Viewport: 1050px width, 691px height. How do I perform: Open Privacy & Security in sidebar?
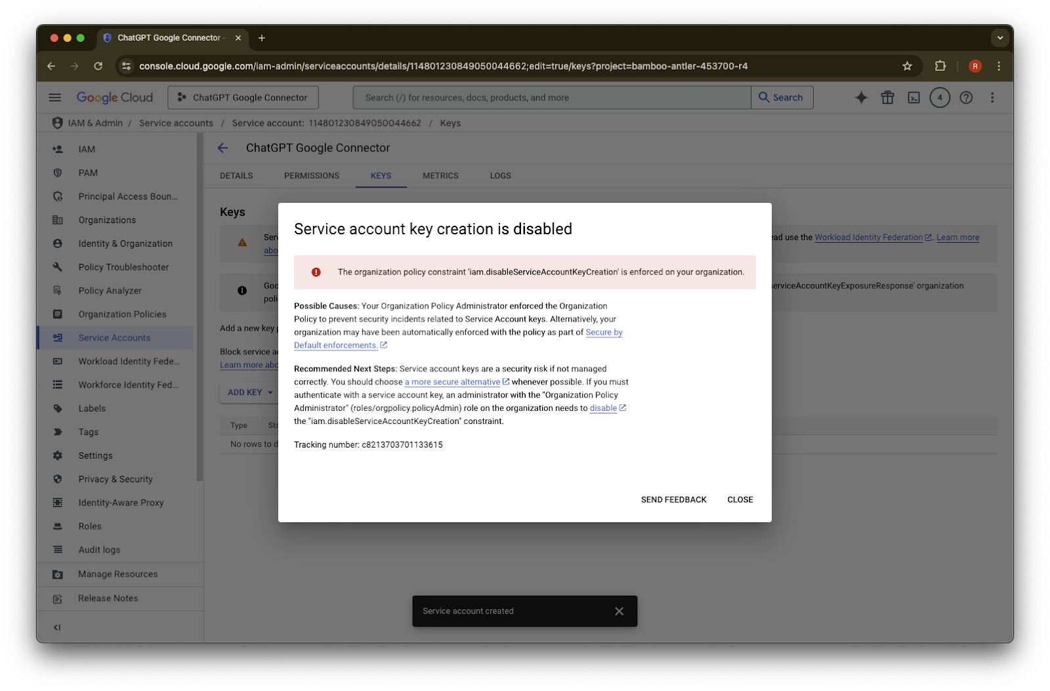tap(115, 480)
